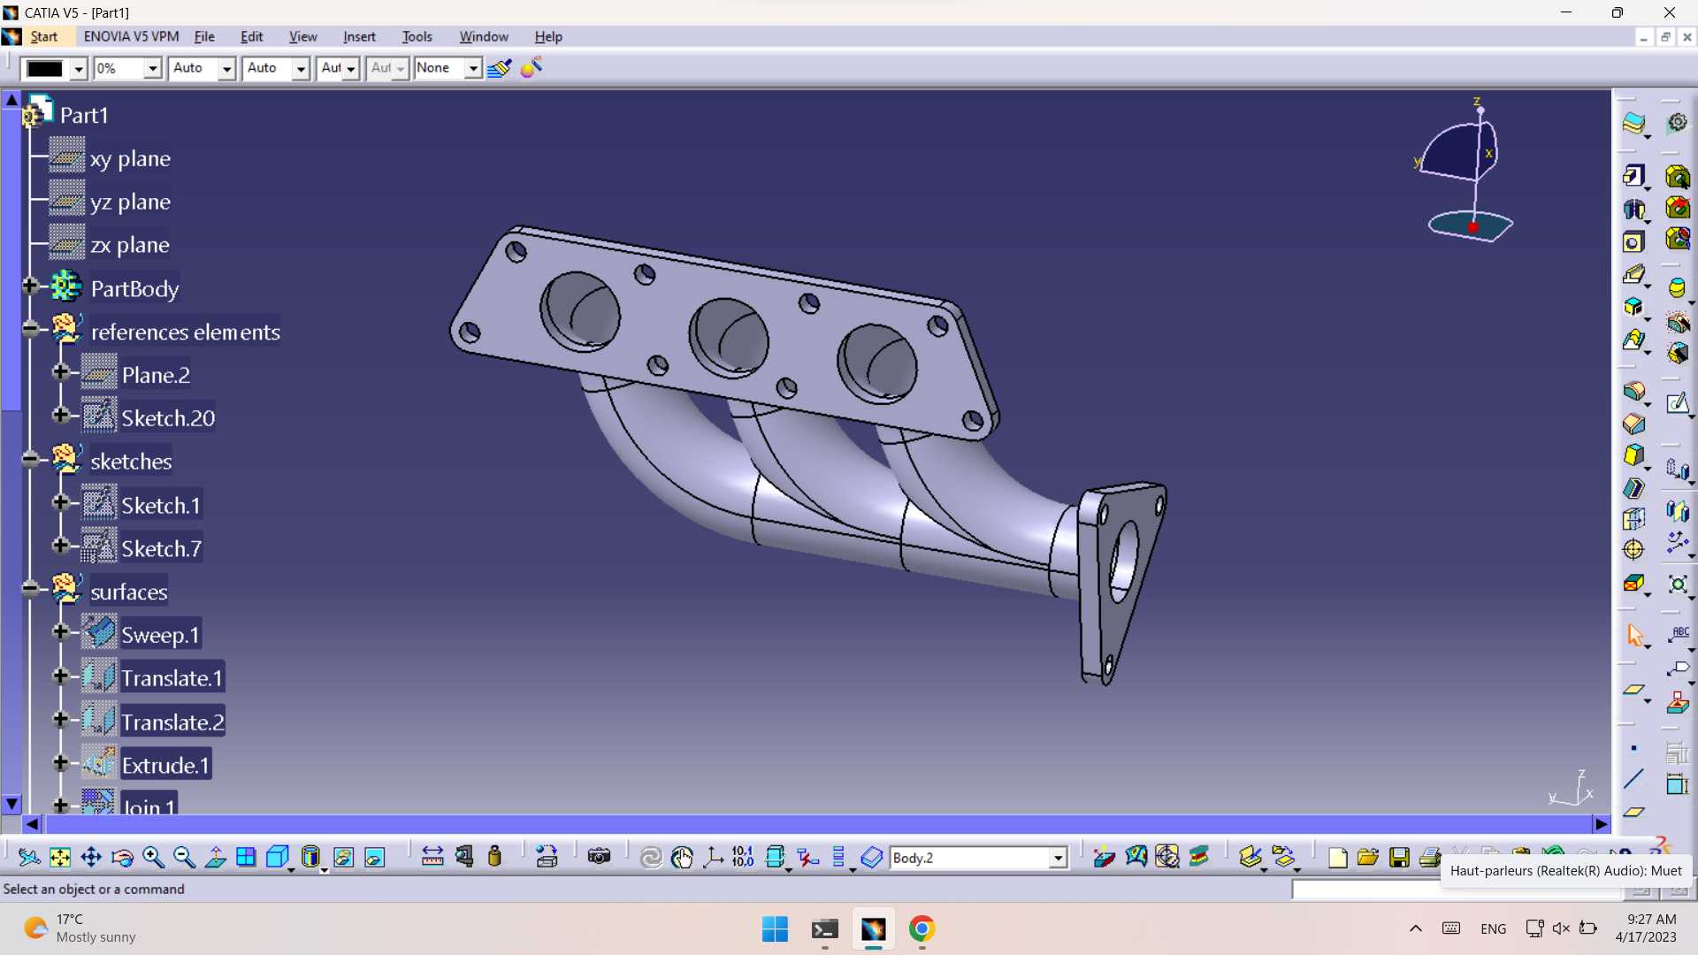
Task: Open the Start menu in CATIA
Action: pyautogui.click(x=43, y=36)
